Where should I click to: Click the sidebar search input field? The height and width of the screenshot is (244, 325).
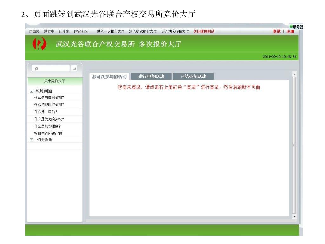point(51,69)
